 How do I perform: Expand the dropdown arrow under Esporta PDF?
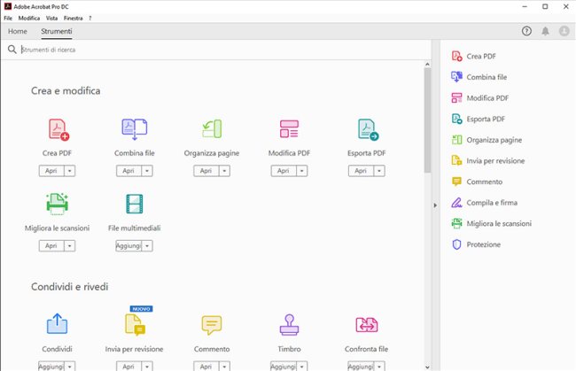click(379, 171)
